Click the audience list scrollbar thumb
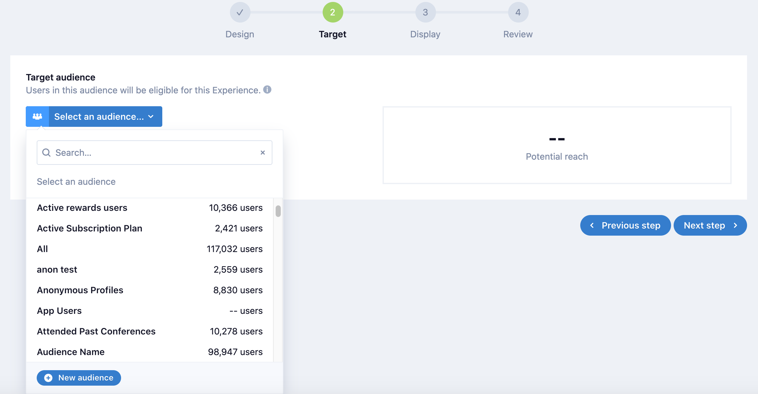 [278, 211]
